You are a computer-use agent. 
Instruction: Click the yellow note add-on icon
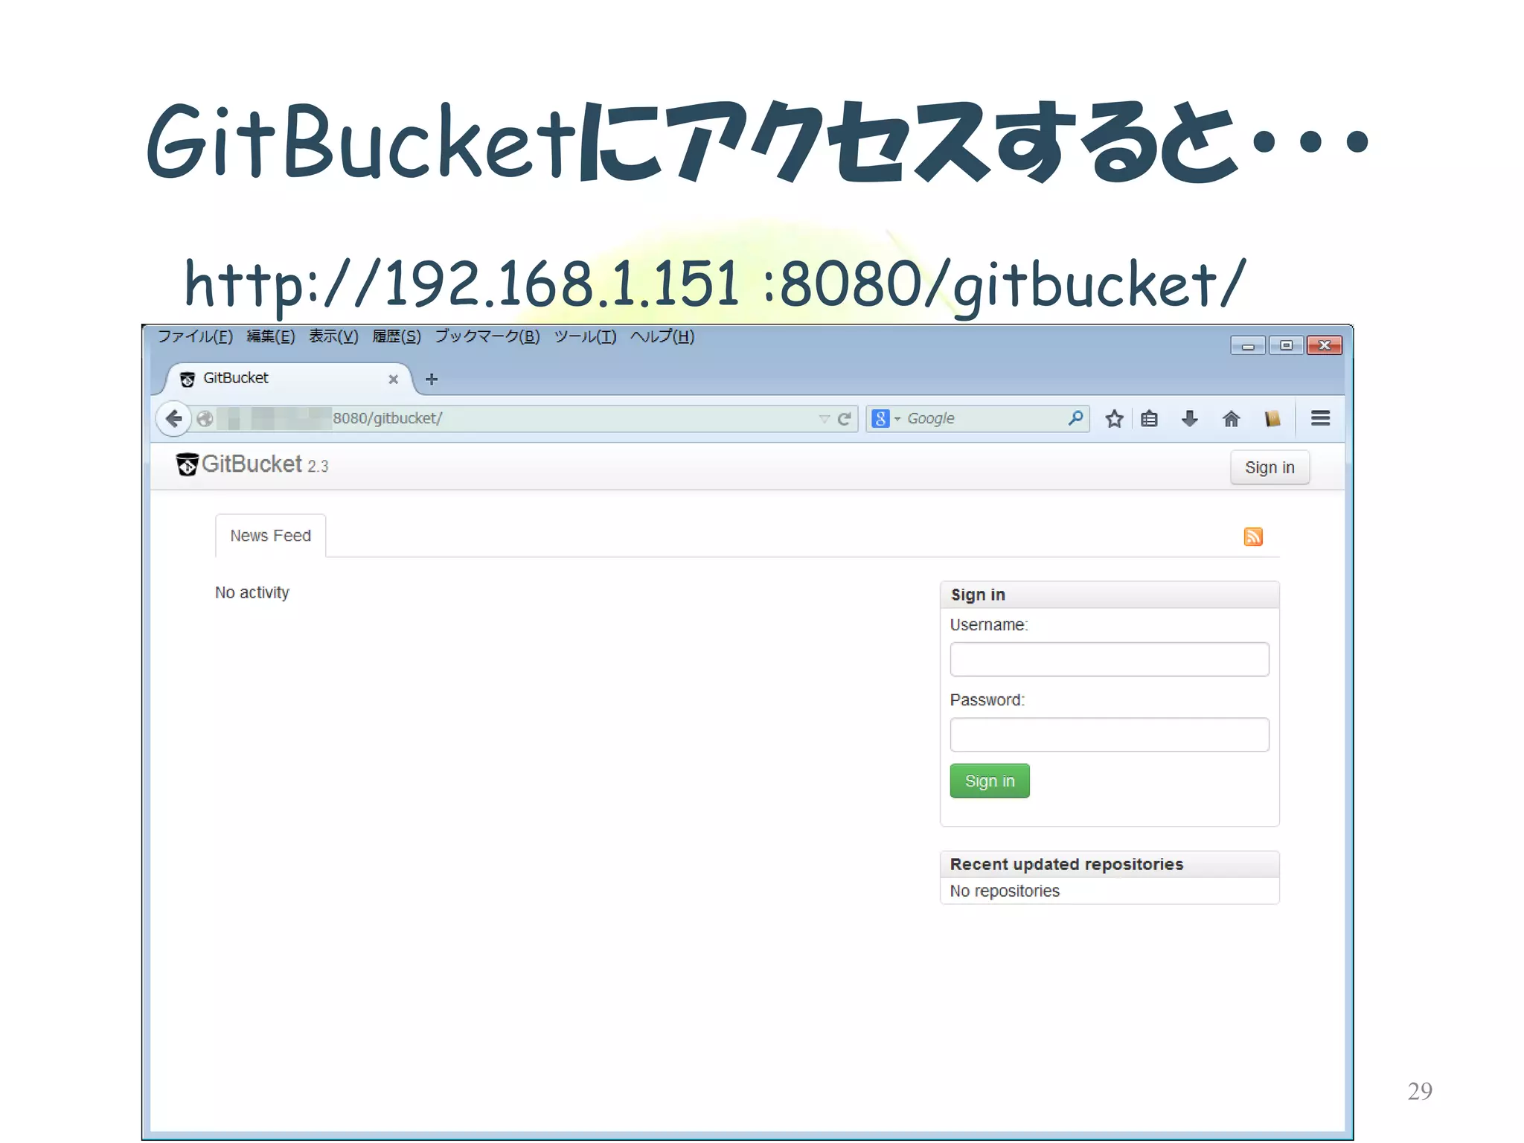(x=1272, y=419)
